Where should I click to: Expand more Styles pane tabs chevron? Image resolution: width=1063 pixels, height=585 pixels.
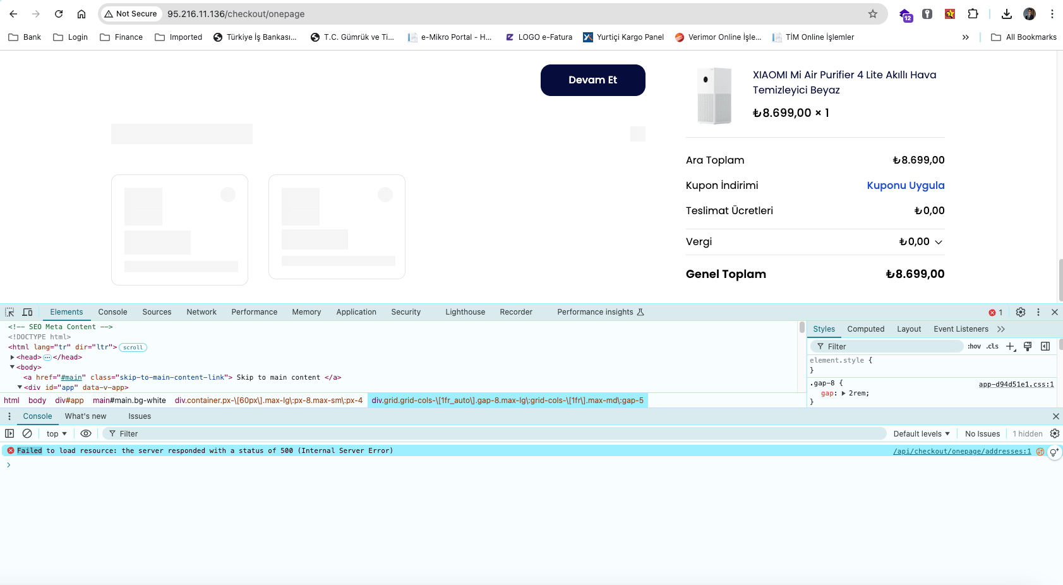[1001, 329]
